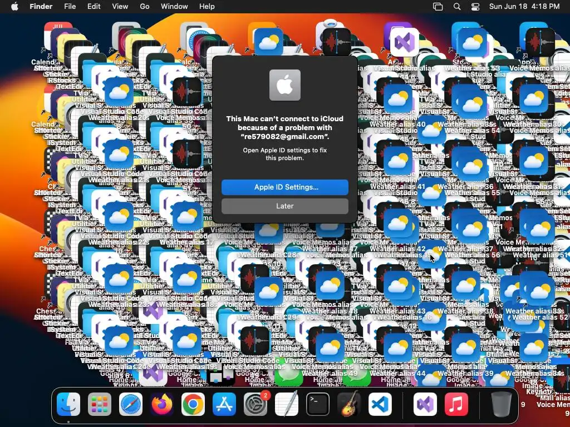Open Google Chrome from the Dock
Image resolution: width=570 pixels, height=427 pixels.
point(193,404)
